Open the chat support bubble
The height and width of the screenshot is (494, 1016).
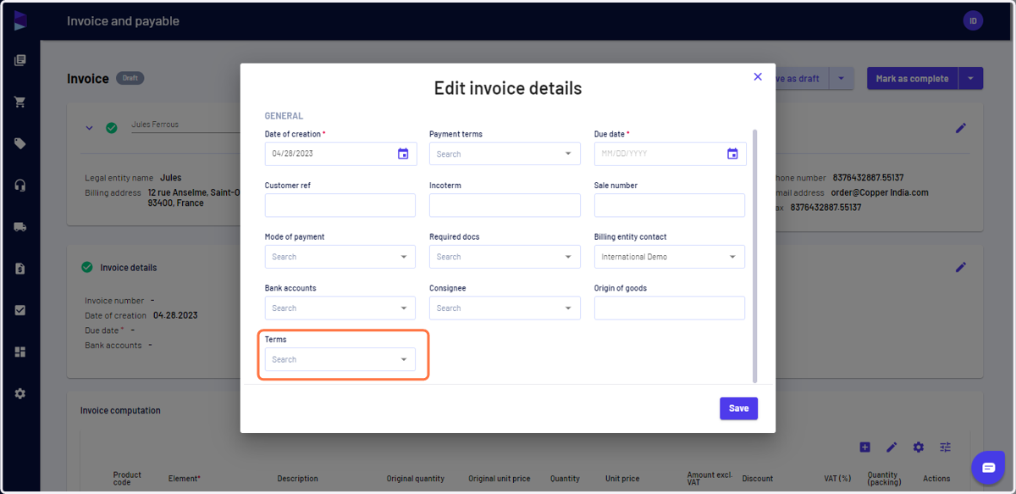point(988,467)
